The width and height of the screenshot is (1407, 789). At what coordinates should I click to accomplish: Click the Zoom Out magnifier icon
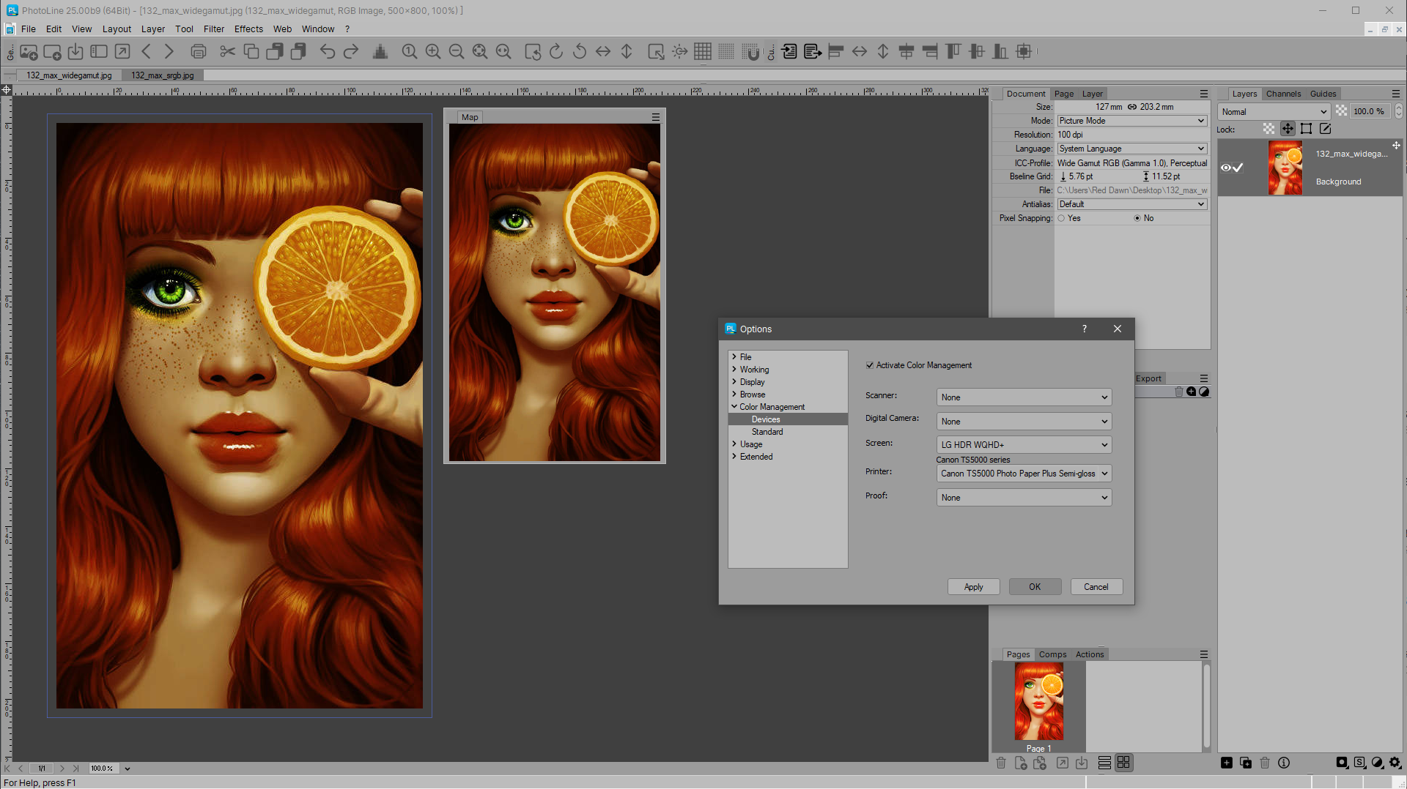[x=457, y=51]
